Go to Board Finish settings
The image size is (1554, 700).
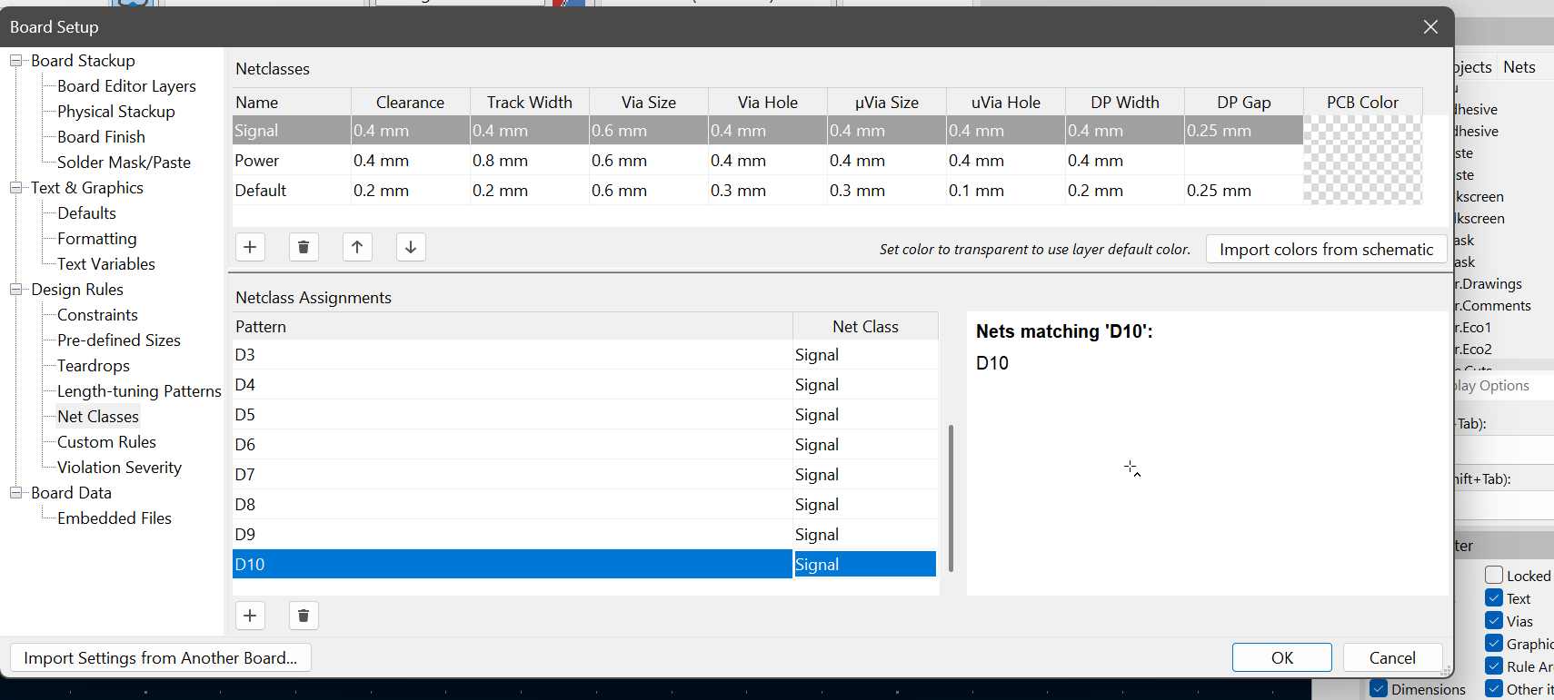[101, 137]
